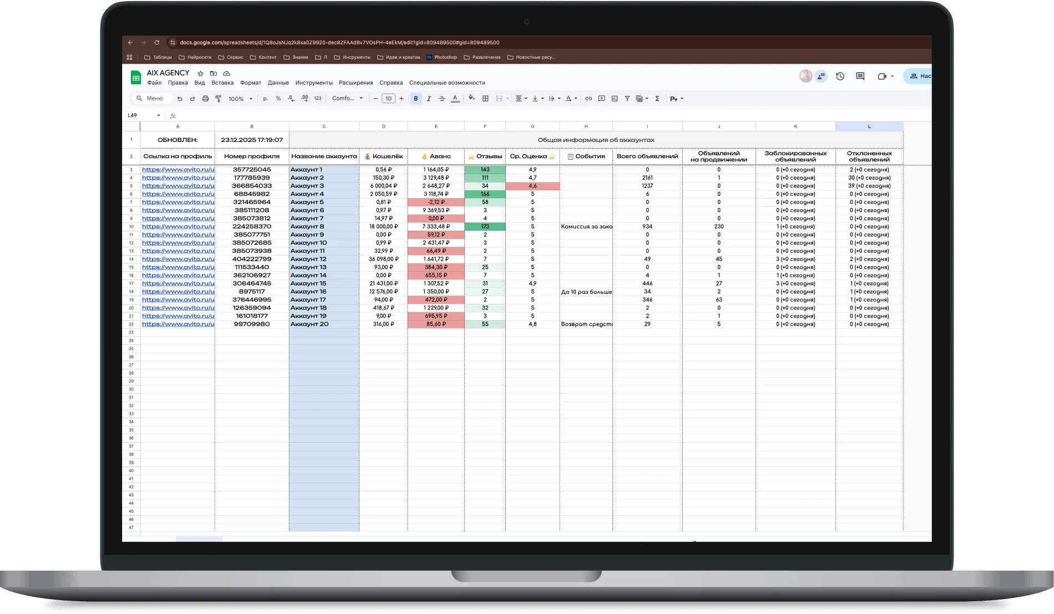The width and height of the screenshot is (1054, 614).
Task: Click the insert chart icon
Action: coord(615,99)
